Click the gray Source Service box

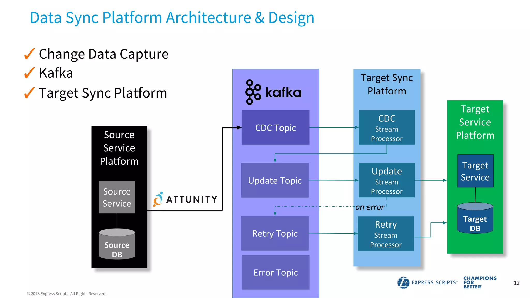click(117, 197)
